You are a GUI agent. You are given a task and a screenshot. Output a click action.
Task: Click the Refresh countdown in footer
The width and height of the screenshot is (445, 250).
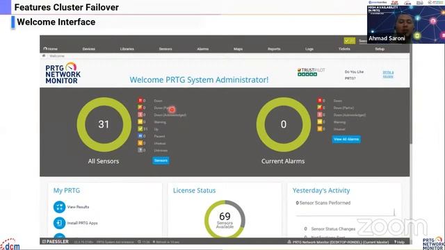(166, 242)
